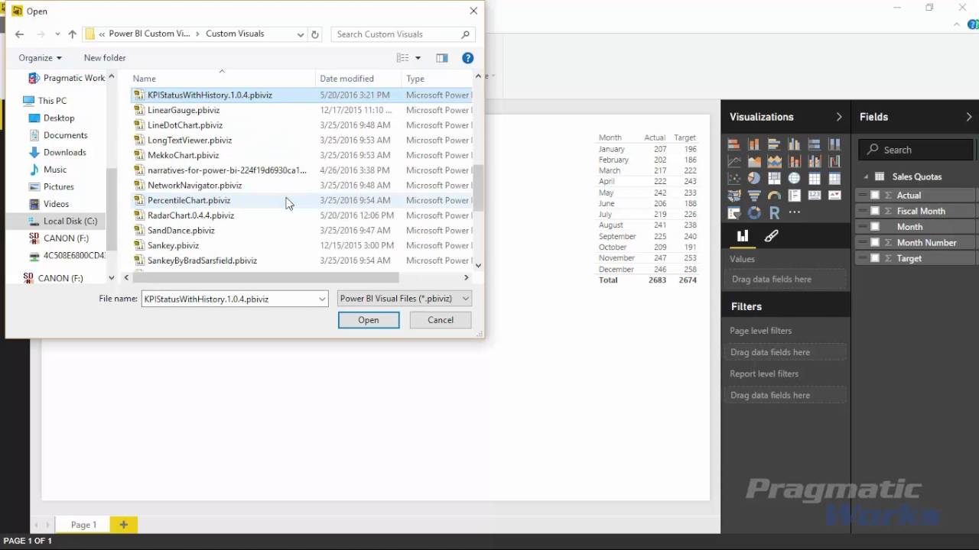The width and height of the screenshot is (979, 550).
Task: Collapse the Sales Quotas table
Action: click(x=867, y=177)
